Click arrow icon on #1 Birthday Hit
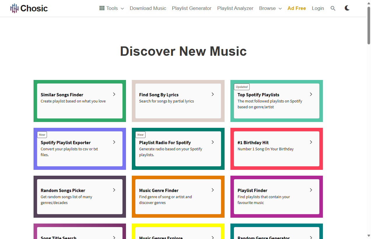The height and width of the screenshot is (239, 371). click(311, 142)
